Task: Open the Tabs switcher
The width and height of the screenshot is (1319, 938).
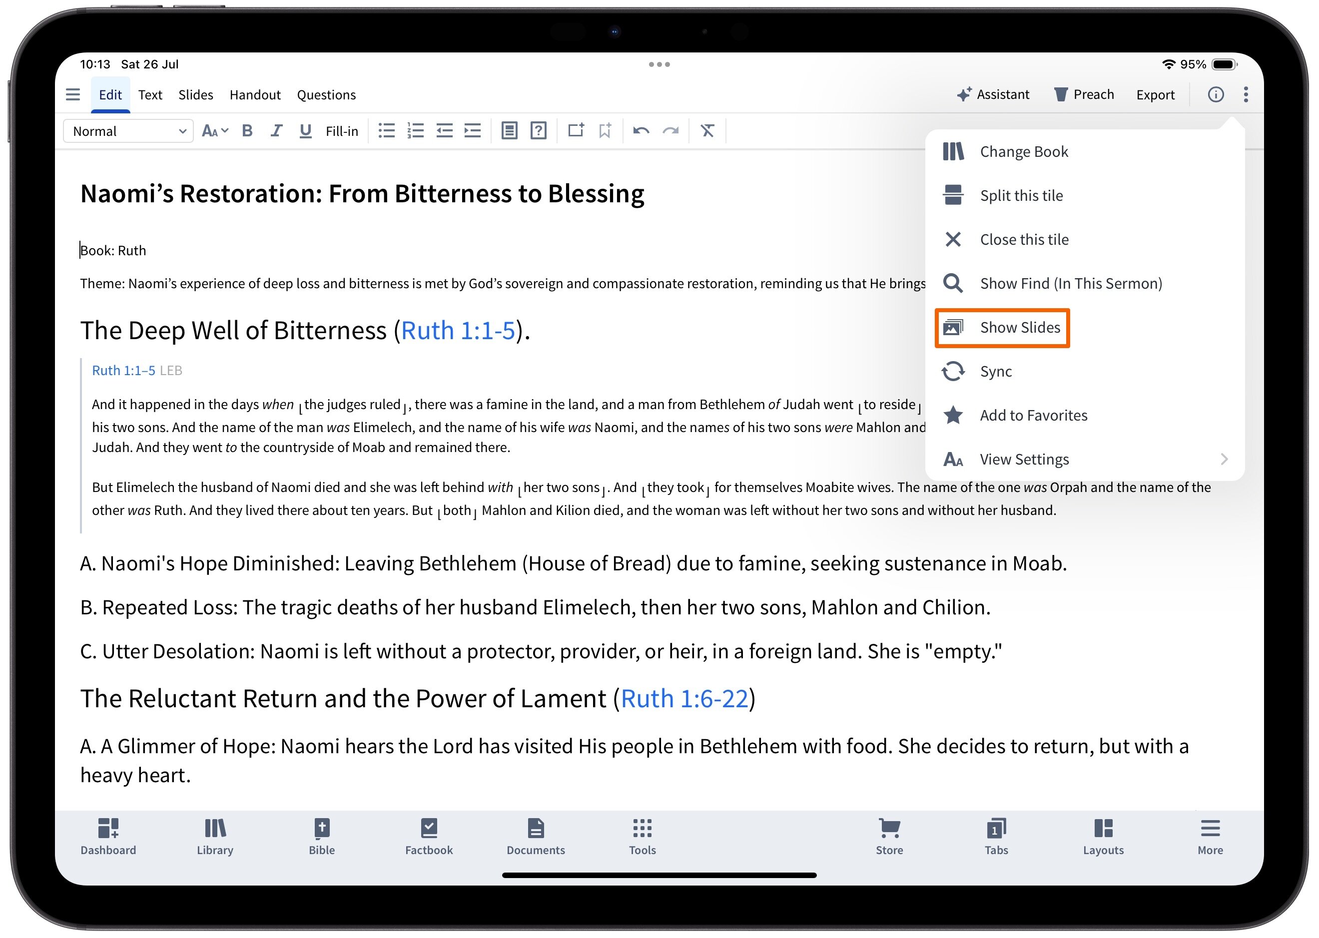Action: click(996, 836)
